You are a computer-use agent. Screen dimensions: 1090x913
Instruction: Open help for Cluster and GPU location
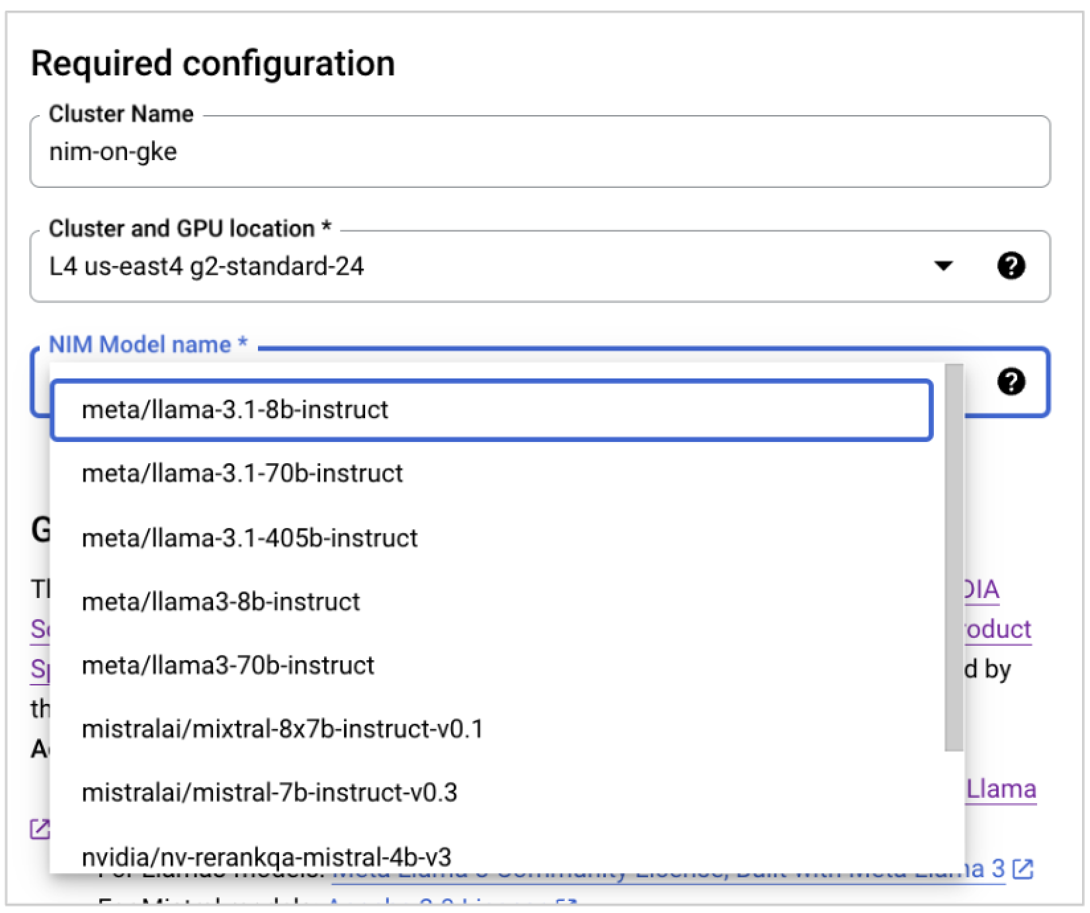(x=1012, y=266)
